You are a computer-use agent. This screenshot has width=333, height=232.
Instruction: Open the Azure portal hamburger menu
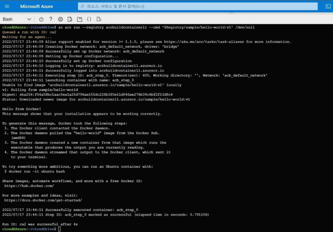[7, 6]
